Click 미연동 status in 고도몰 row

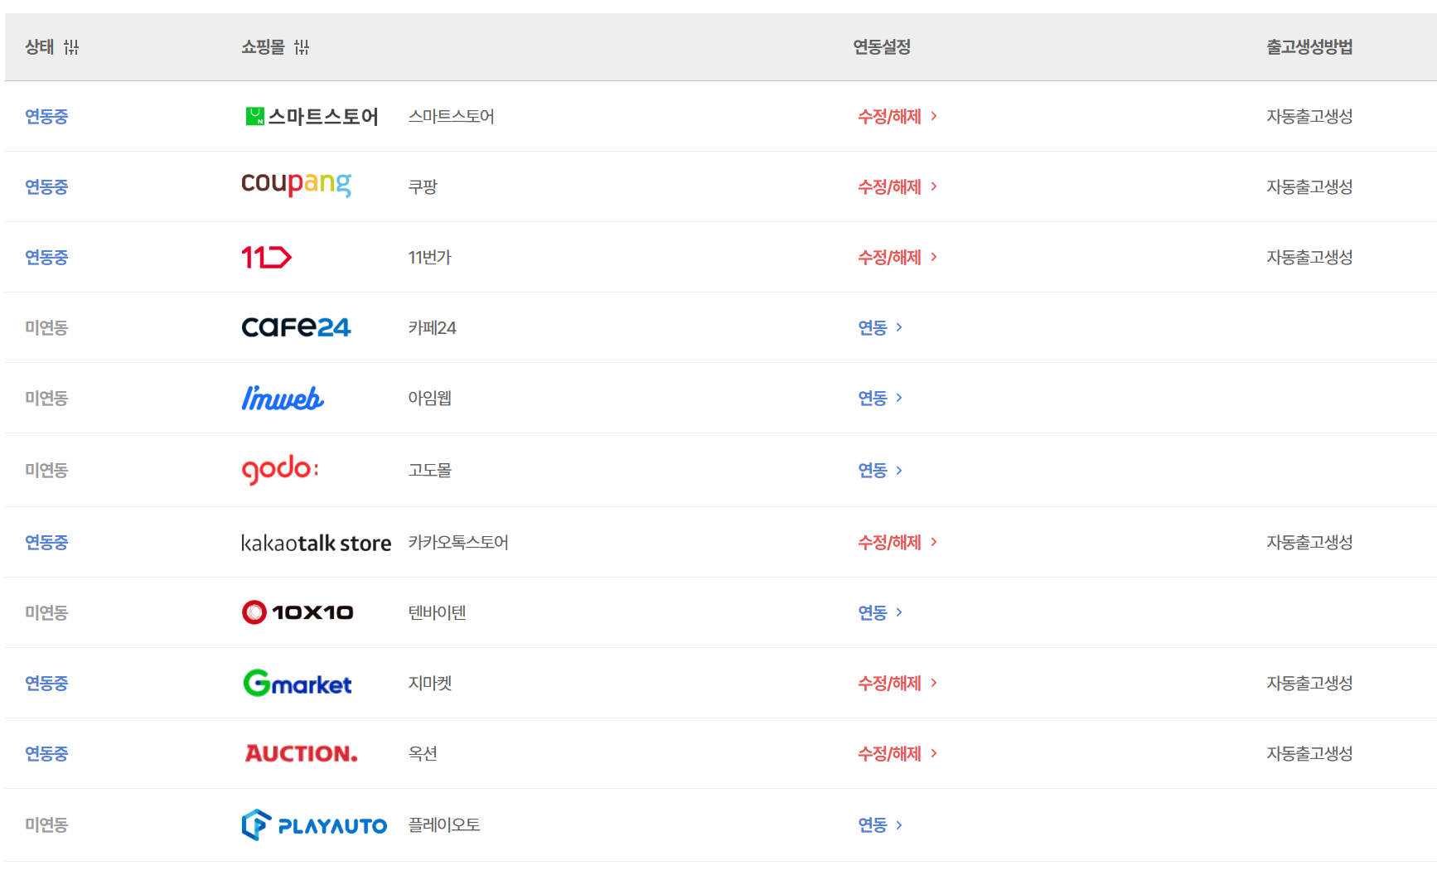pyautogui.click(x=46, y=471)
